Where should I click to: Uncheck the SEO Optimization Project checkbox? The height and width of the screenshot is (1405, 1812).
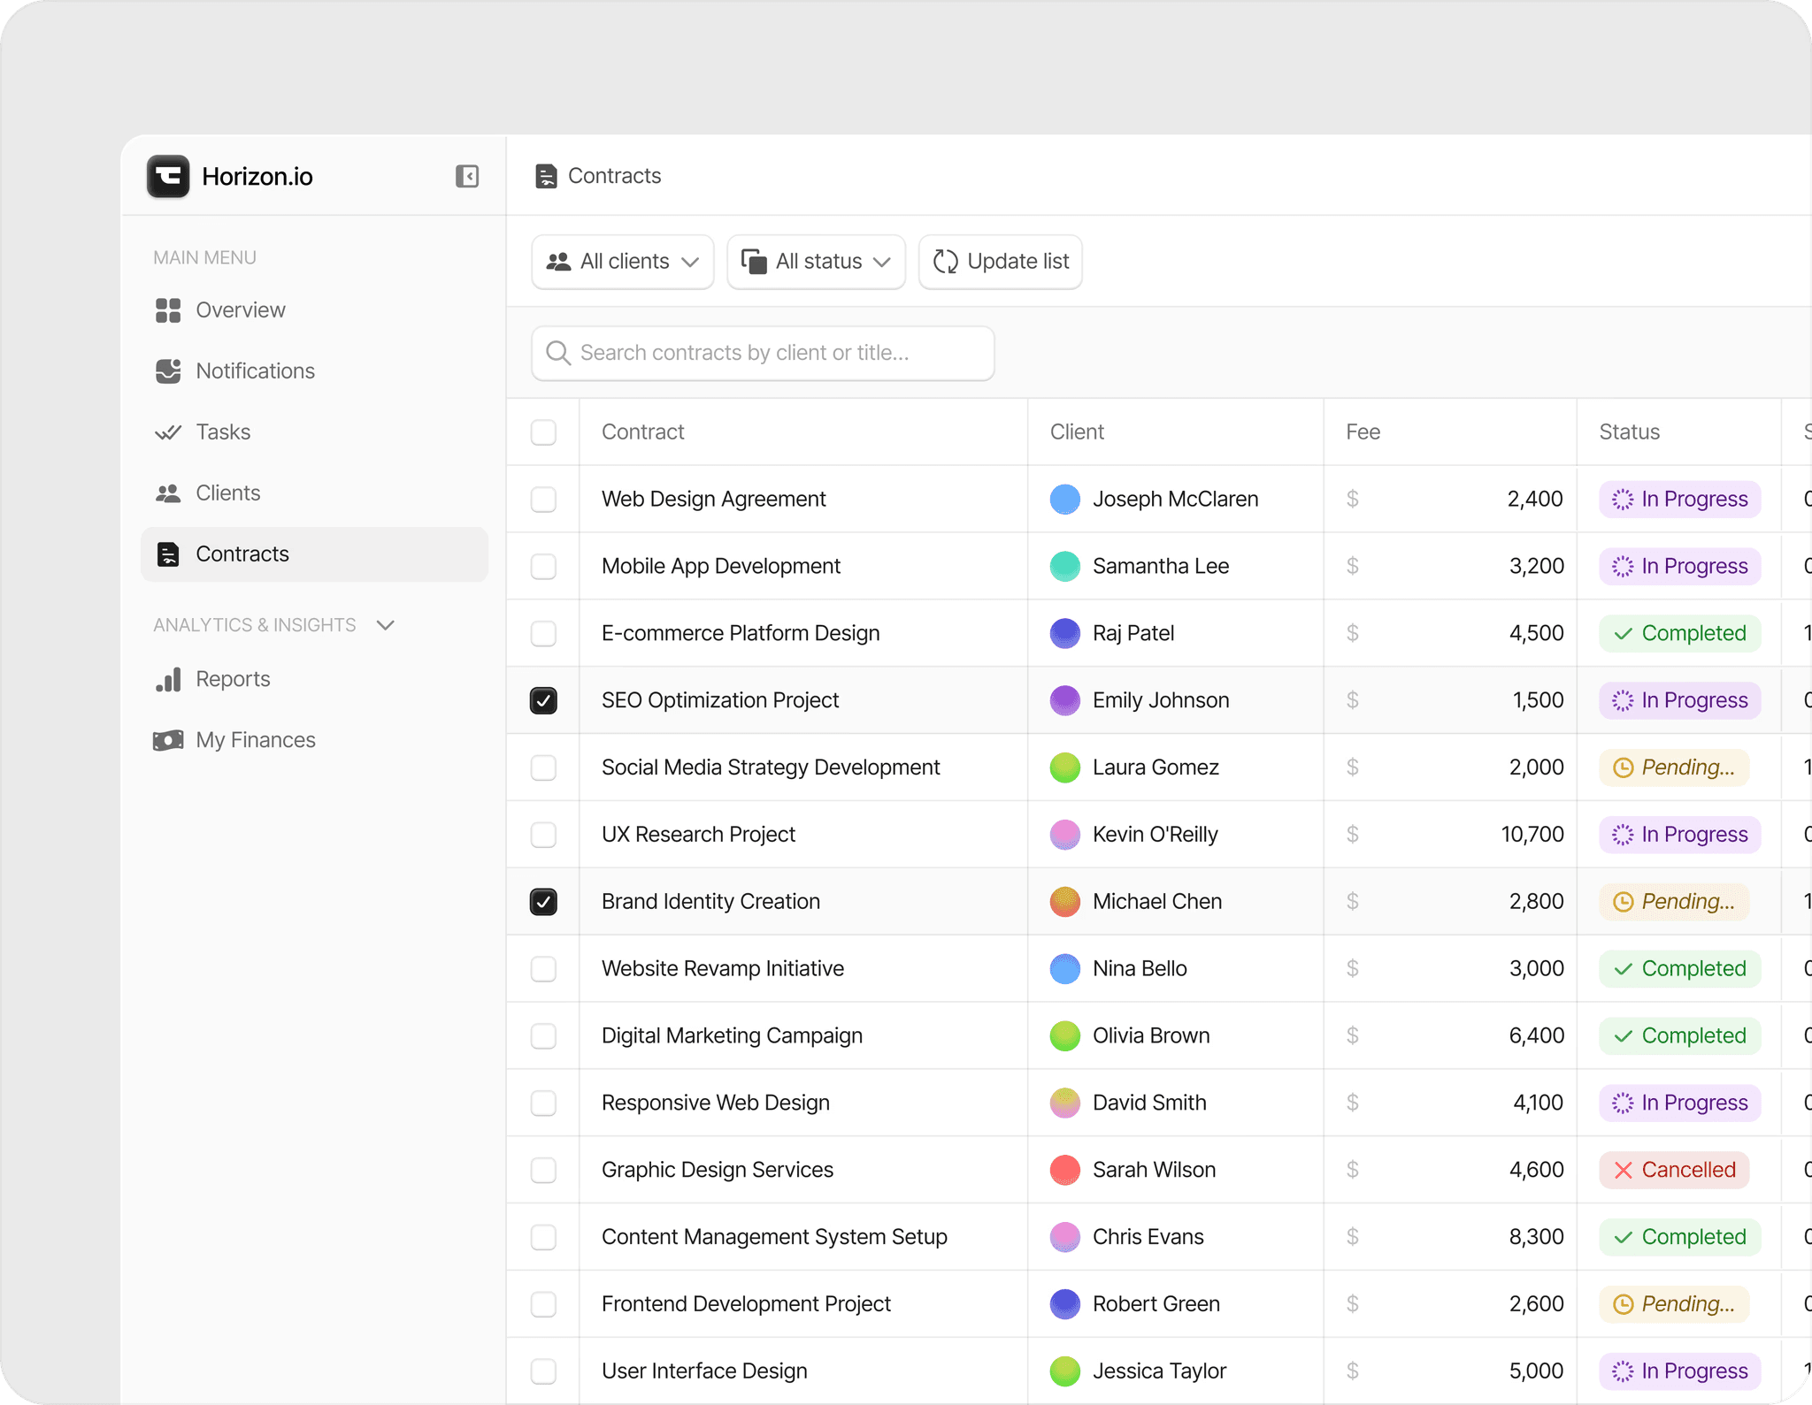(543, 700)
